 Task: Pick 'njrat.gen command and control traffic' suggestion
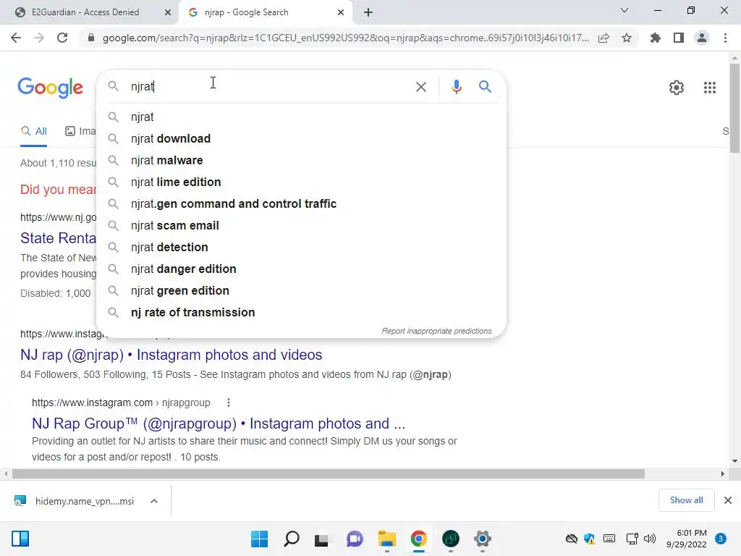pos(301,203)
